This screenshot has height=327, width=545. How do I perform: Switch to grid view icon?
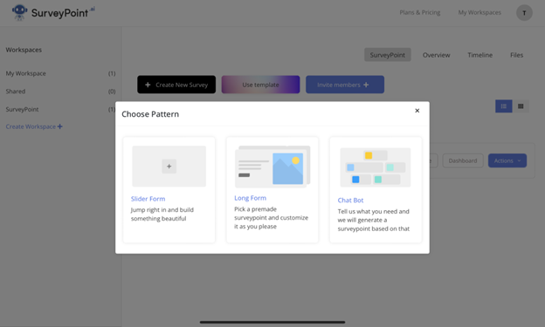(521, 106)
